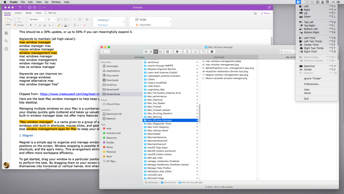
Task: Select the Important star tag
Action: [137, 25]
